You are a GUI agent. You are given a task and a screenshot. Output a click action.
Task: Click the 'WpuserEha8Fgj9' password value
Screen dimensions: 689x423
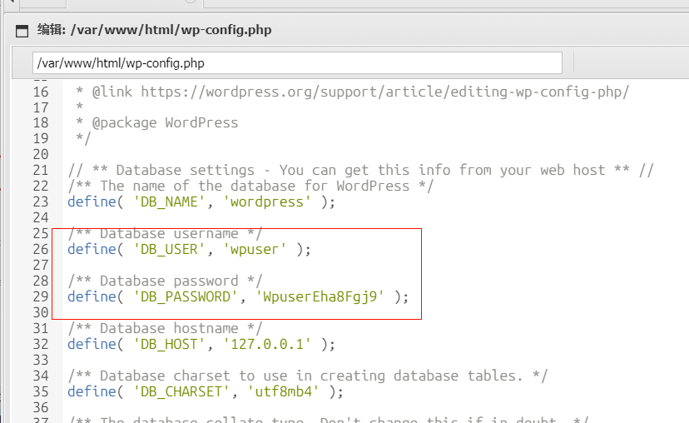click(320, 296)
